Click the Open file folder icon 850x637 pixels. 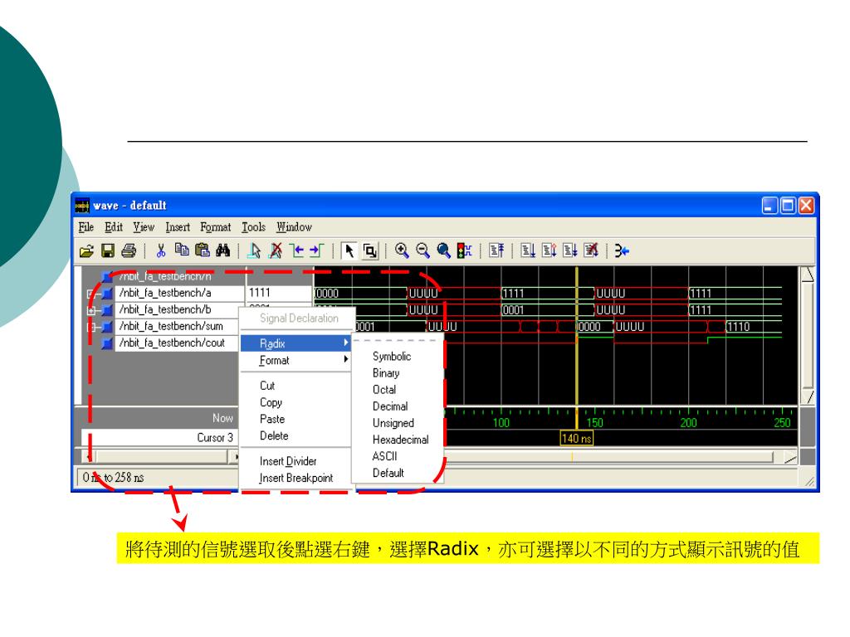pyautogui.click(x=86, y=250)
